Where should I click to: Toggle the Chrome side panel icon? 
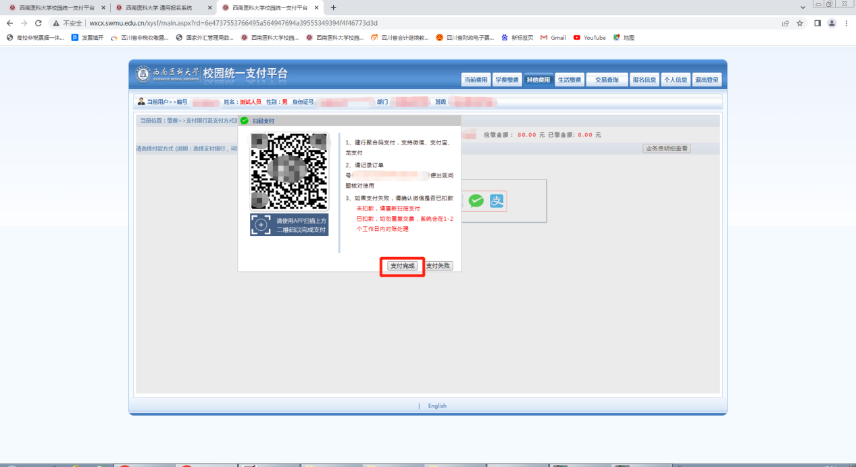pos(817,23)
